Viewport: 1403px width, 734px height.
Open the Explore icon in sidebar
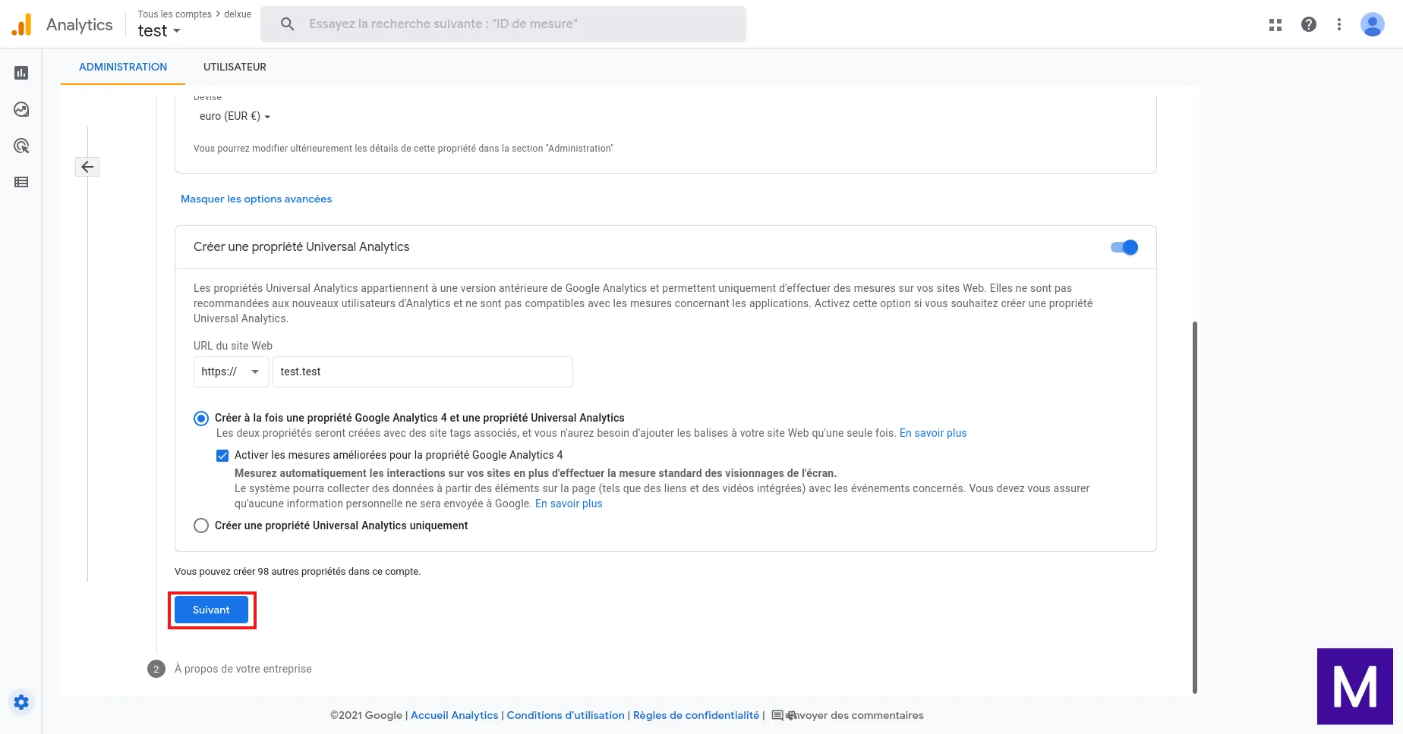pos(21,109)
